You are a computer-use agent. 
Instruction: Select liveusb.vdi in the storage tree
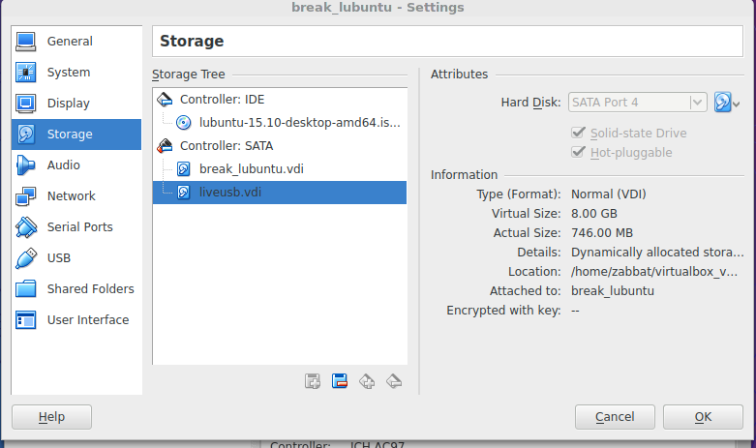pyautogui.click(x=280, y=193)
